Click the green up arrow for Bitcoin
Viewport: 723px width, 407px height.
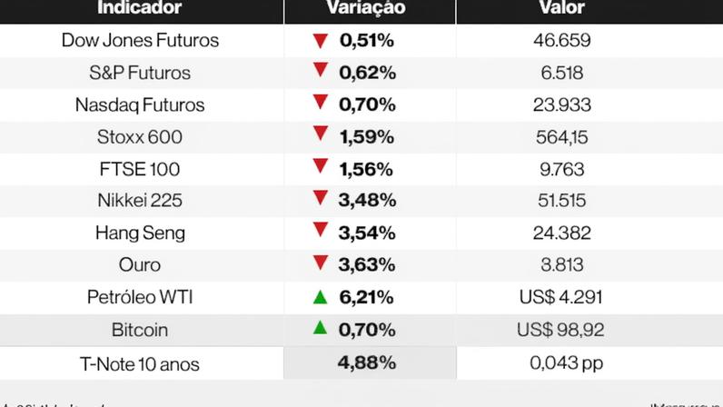[x=319, y=328]
